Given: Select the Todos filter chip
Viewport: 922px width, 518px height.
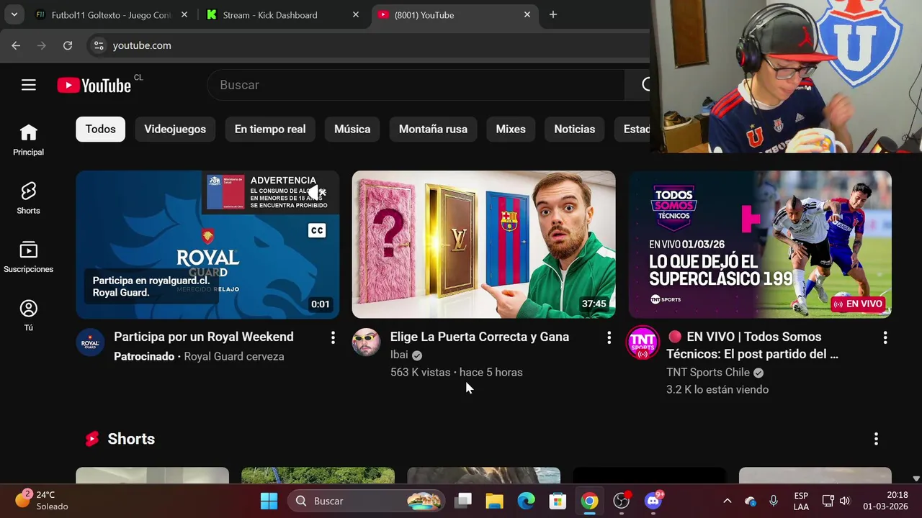Looking at the screenshot, I should point(101,129).
